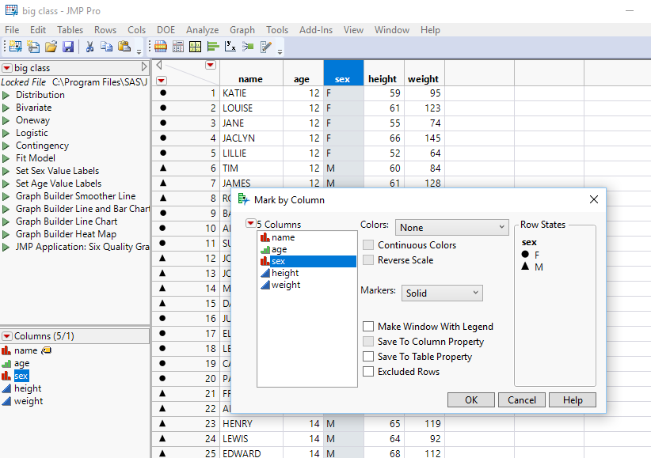Open the Colors dropdown set to None
Viewport: 651px width, 458px height.
pyautogui.click(x=451, y=228)
